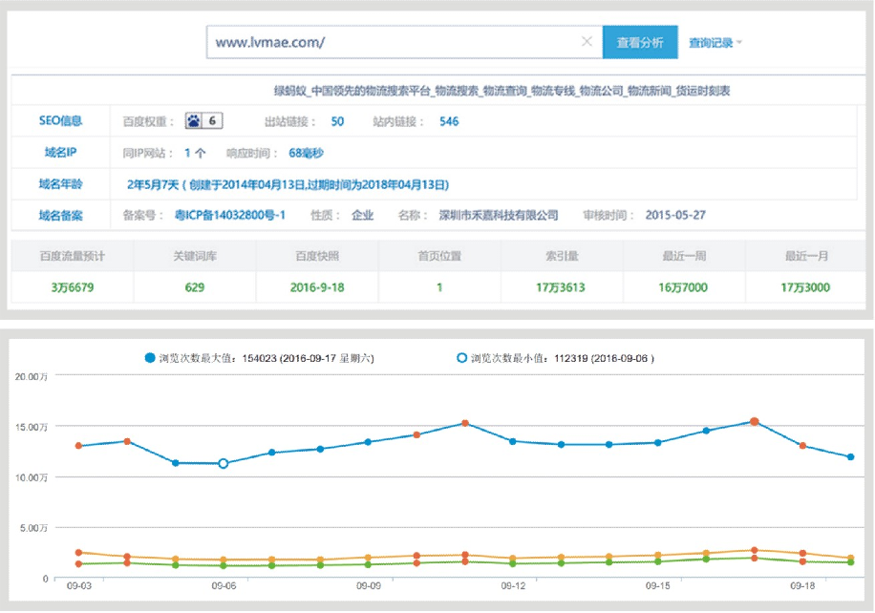875x613 pixels.
Task: Click index volume value 17万3613
Action: coord(561,287)
